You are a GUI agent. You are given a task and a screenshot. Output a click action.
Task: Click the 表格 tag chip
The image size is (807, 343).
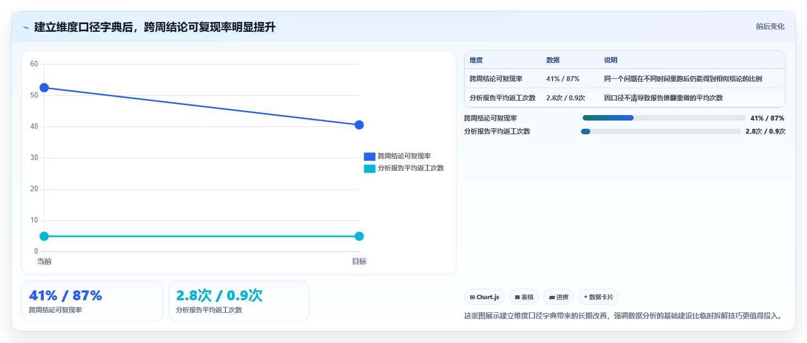click(524, 297)
